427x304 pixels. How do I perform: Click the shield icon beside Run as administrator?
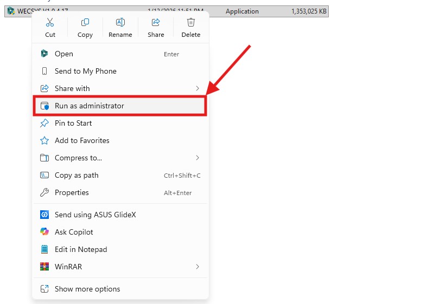(x=44, y=106)
